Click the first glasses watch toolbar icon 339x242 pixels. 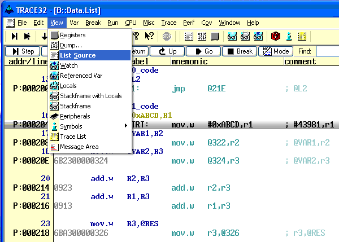pos(232,36)
